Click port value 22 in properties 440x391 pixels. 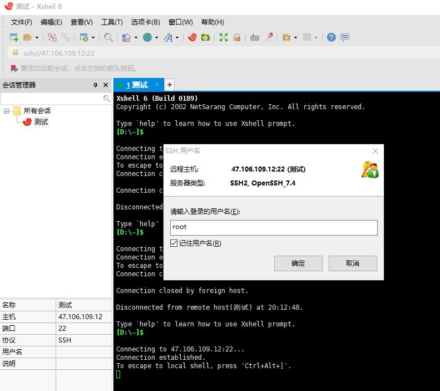(62, 329)
